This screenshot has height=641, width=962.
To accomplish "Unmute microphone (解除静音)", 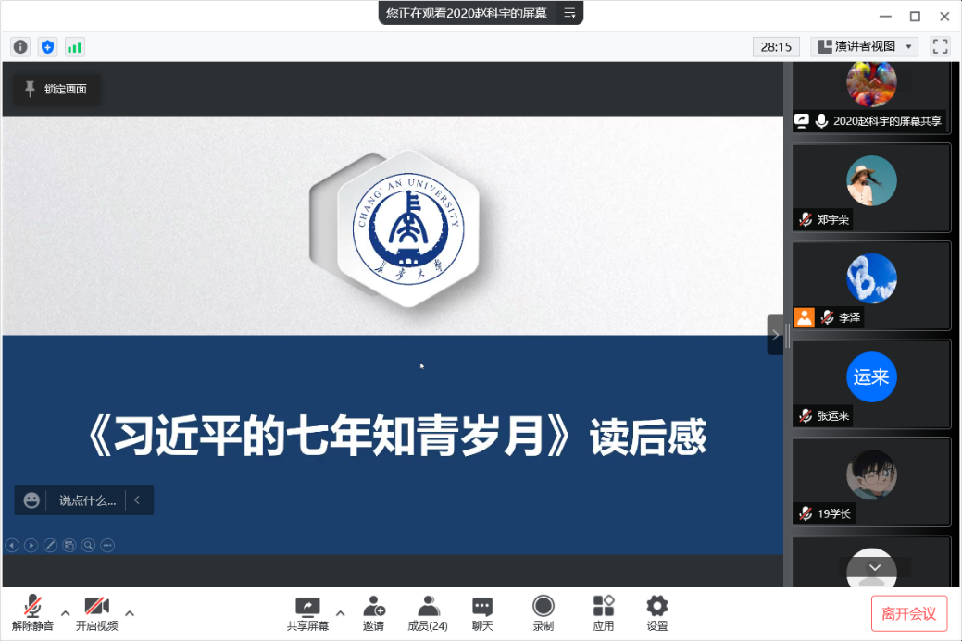I will click(x=32, y=613).
